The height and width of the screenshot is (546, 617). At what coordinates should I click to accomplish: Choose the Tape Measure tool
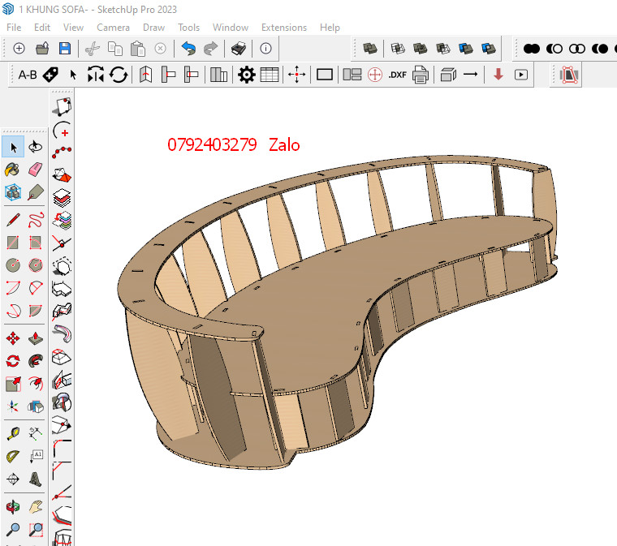[12, 433]
